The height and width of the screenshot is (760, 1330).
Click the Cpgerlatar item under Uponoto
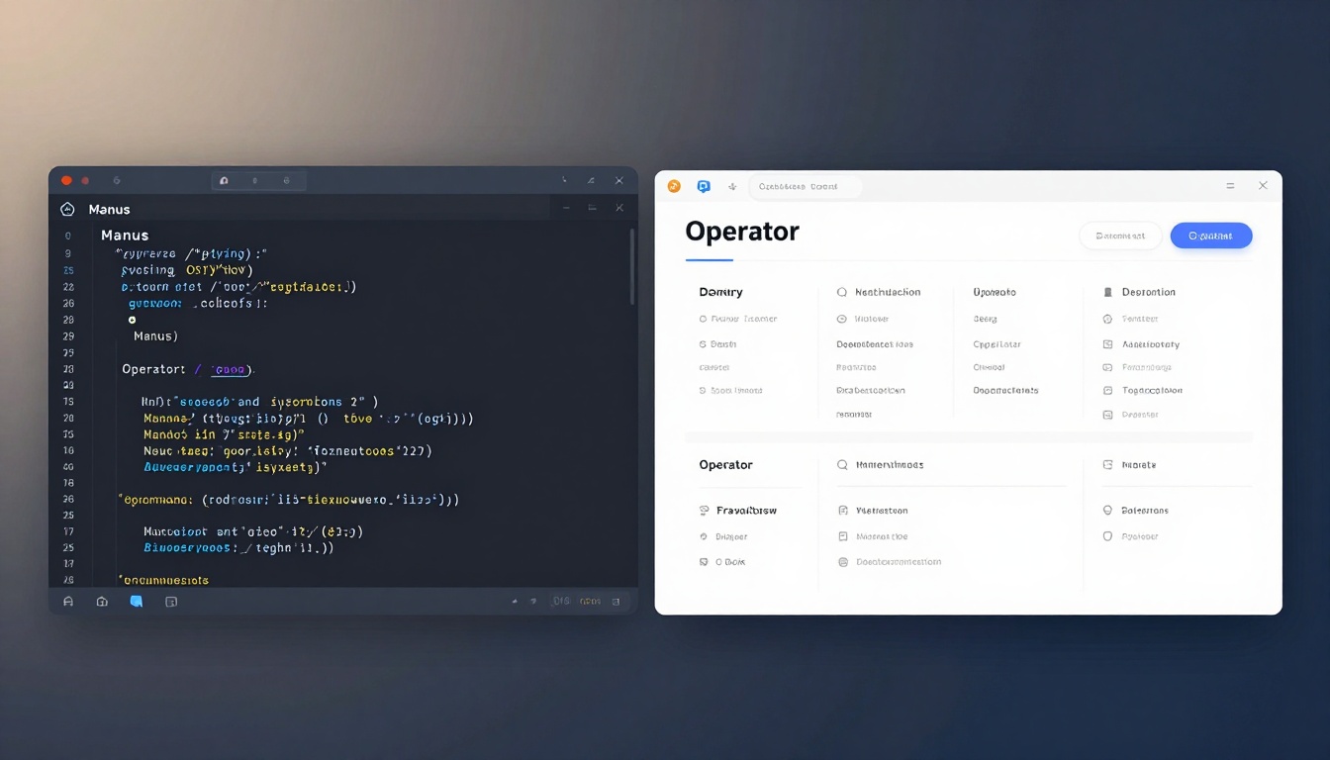pos(997,344)
